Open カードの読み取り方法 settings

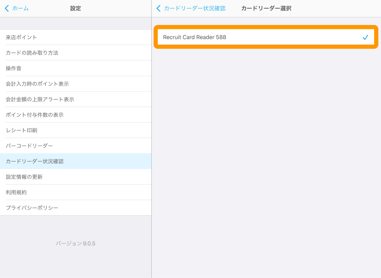(x=76, y=53)
